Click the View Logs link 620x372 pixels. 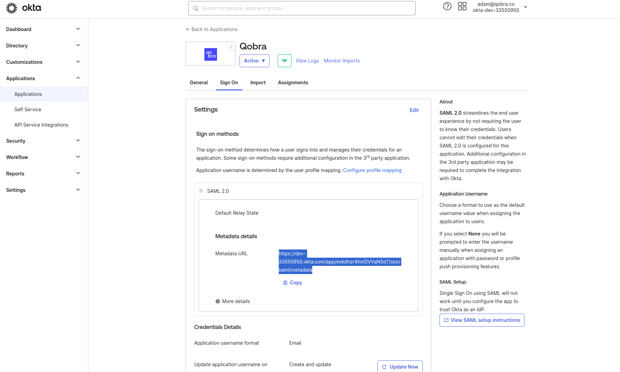307,61
